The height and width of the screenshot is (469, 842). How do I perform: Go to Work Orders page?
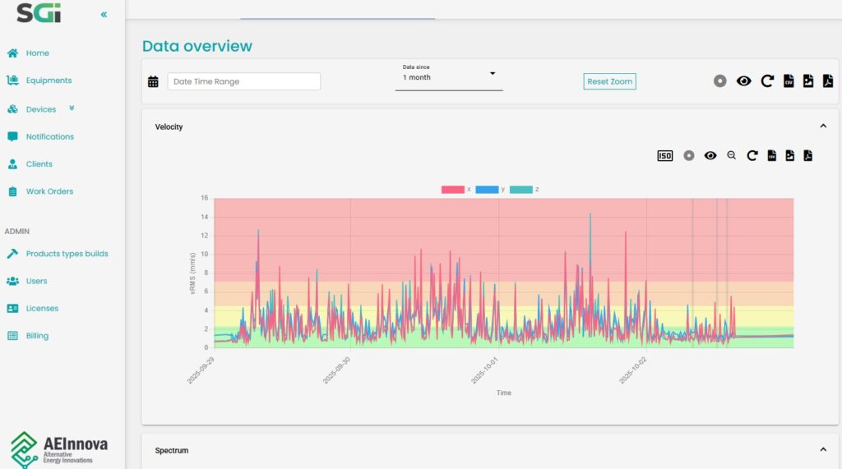coord(49,191)
